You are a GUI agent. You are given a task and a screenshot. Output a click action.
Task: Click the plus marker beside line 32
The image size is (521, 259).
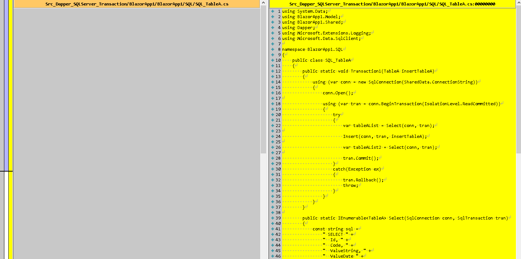click(272, 180)
